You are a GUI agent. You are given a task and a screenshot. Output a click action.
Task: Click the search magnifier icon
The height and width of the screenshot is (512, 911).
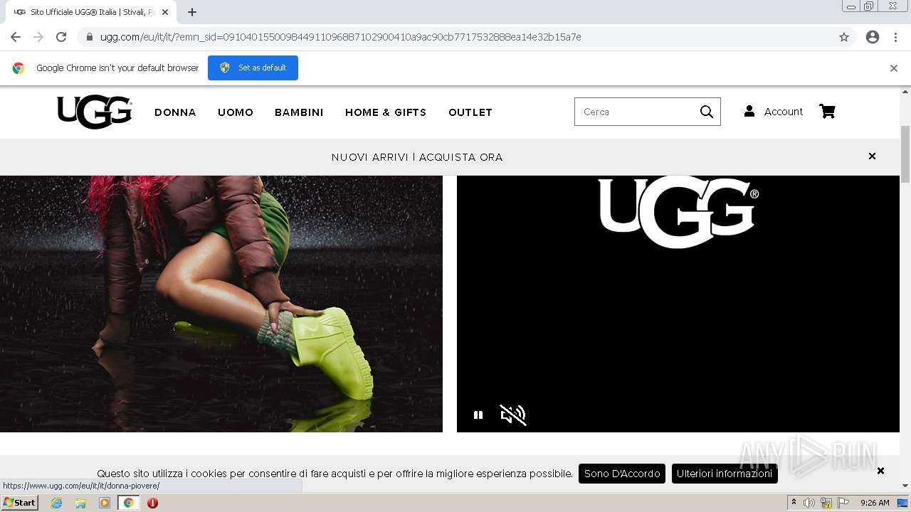pos(707,112)
